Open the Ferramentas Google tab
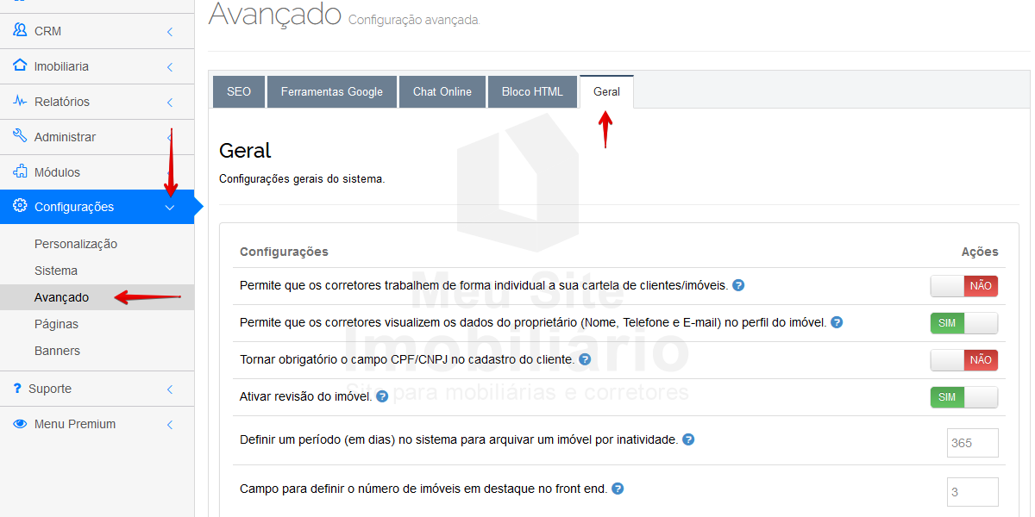The image size is (1035, 517). pos(331,92)
